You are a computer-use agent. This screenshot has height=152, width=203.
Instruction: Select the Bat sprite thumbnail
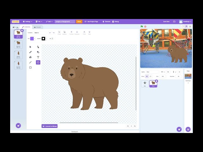145,84
